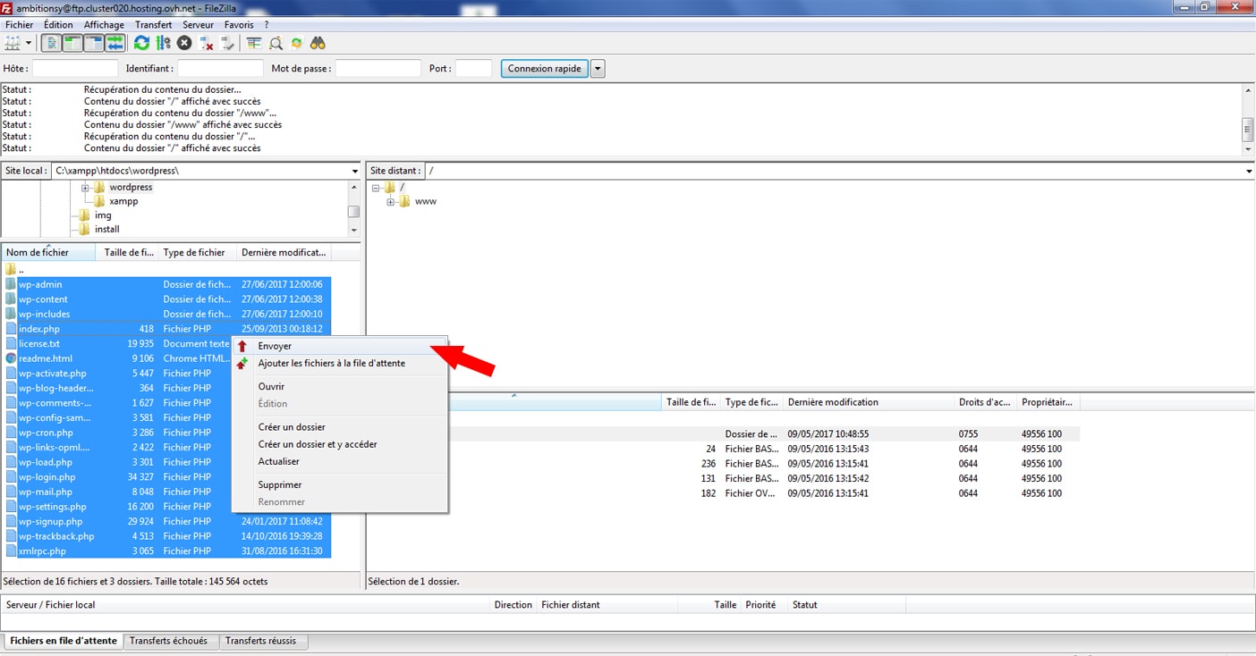Open the Site distant path dropdown
1256x656 pixels.
pyautogui.click(x=1249, y=171)
